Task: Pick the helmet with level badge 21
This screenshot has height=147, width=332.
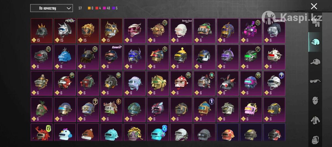Action: (65, 83)
